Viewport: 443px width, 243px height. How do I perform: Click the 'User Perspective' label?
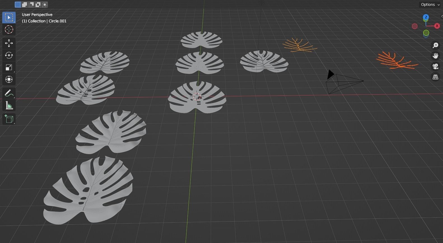point(37,15)
